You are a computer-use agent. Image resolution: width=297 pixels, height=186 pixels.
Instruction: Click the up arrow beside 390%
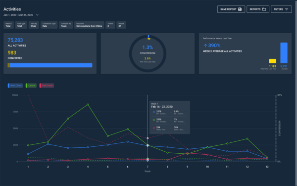[205, 46]
